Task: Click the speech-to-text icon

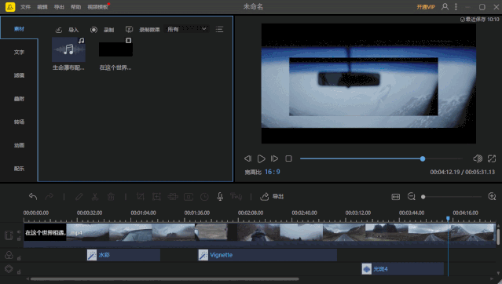Action: click(236, 196)
